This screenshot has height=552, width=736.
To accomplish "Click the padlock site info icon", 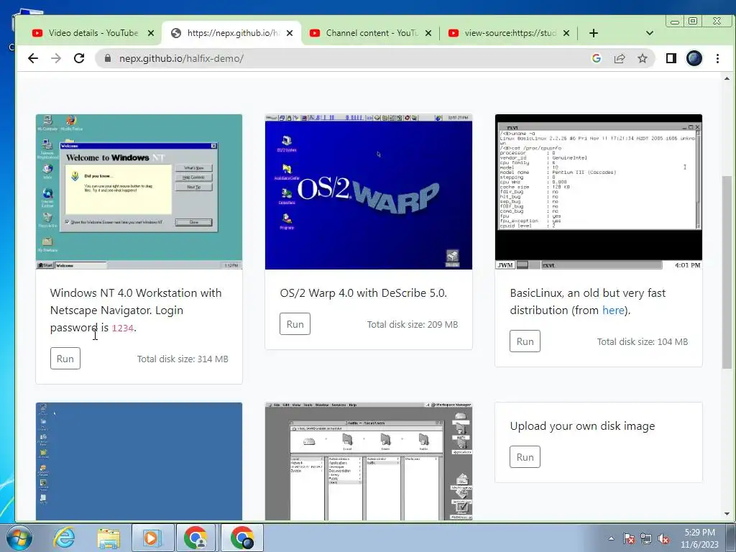I will coord(108,58).
